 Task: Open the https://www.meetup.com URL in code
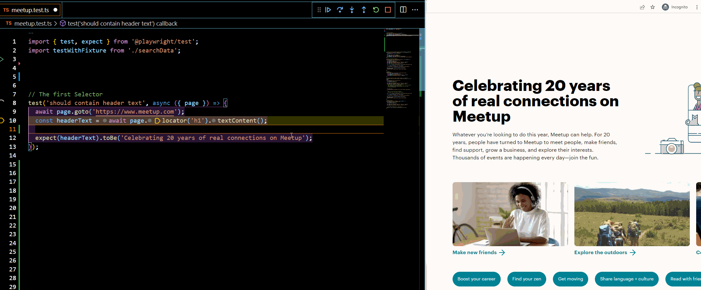coord(135,112)
